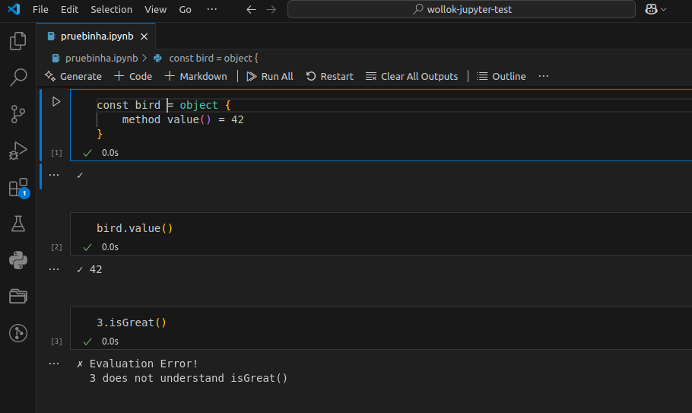
Task: Open the Run and Debug view
Action: (17, 151)
